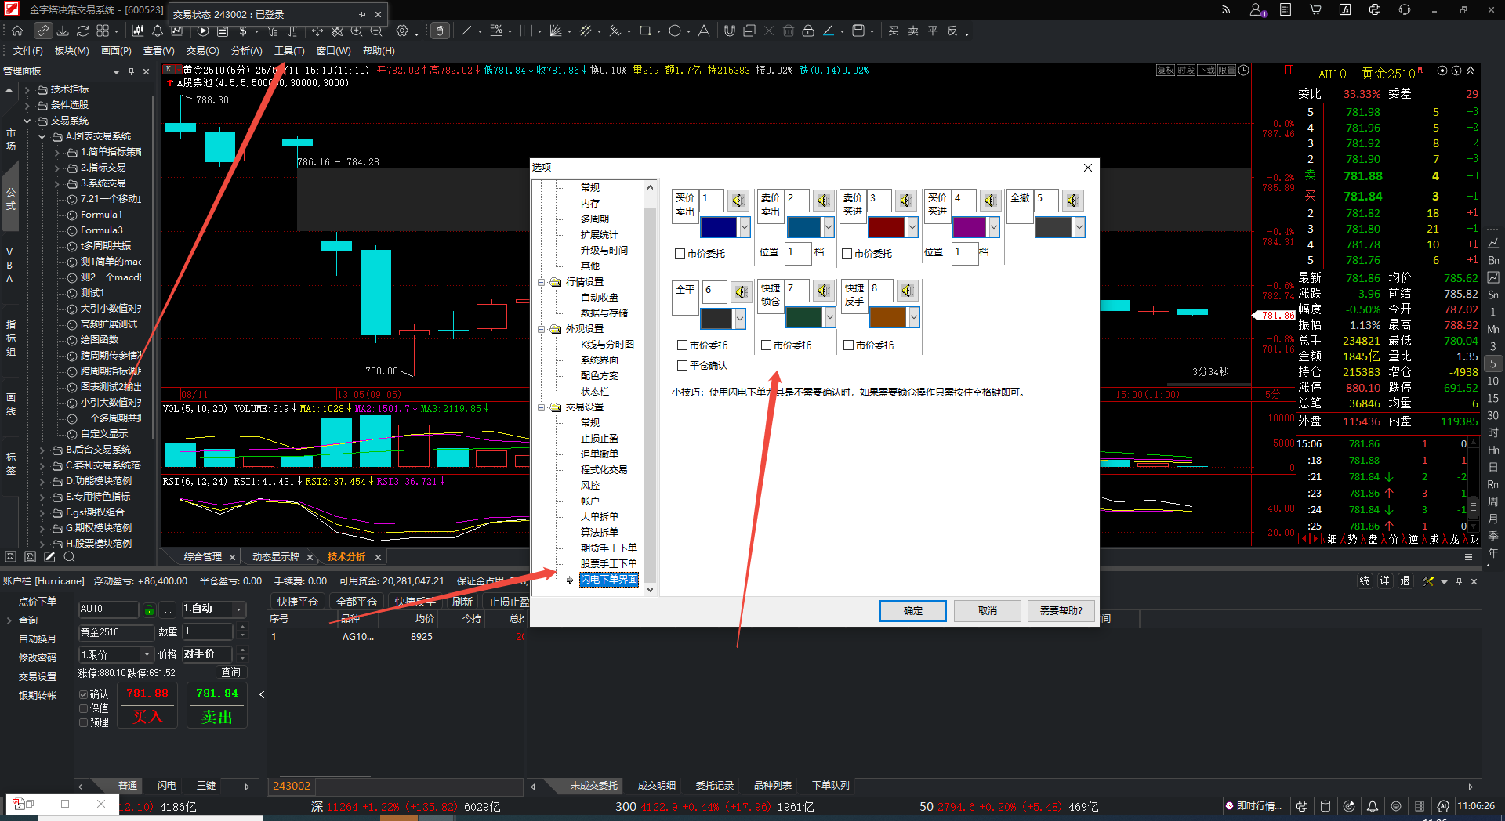
Task: Click the lock drawings icon in the toolbar
Action: point(808,31)
